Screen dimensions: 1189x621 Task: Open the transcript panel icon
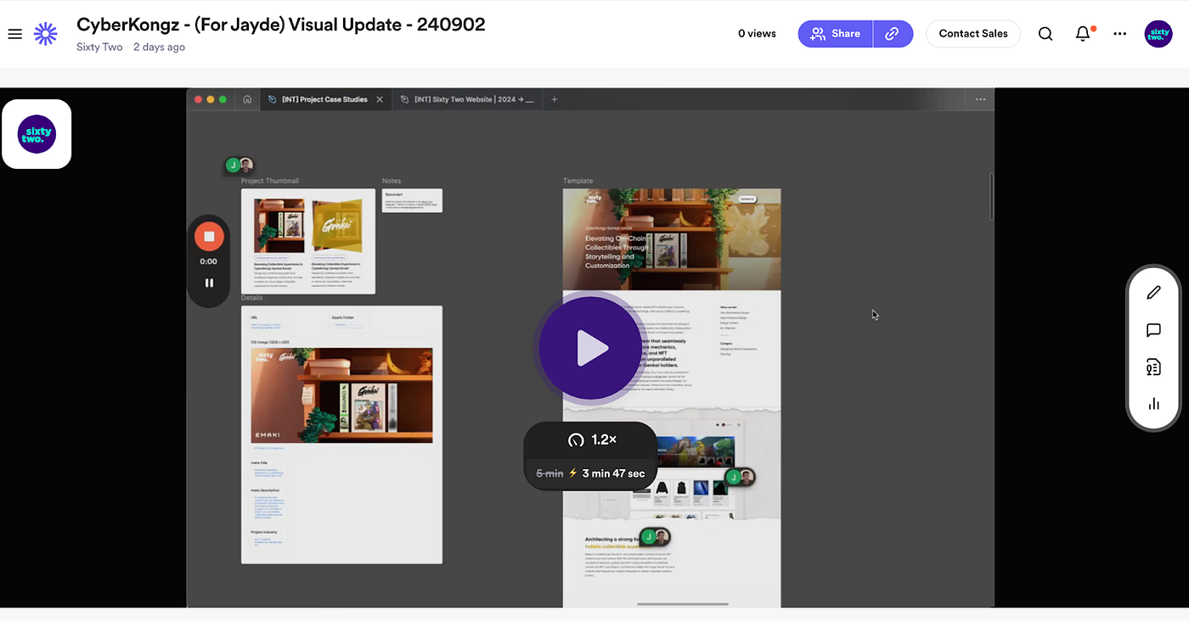point(1153,367)
